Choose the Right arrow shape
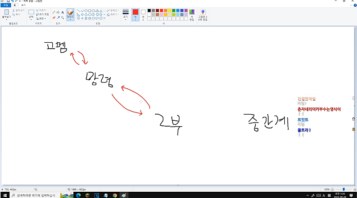The image size is (357, 198). [x=93, y=15]
